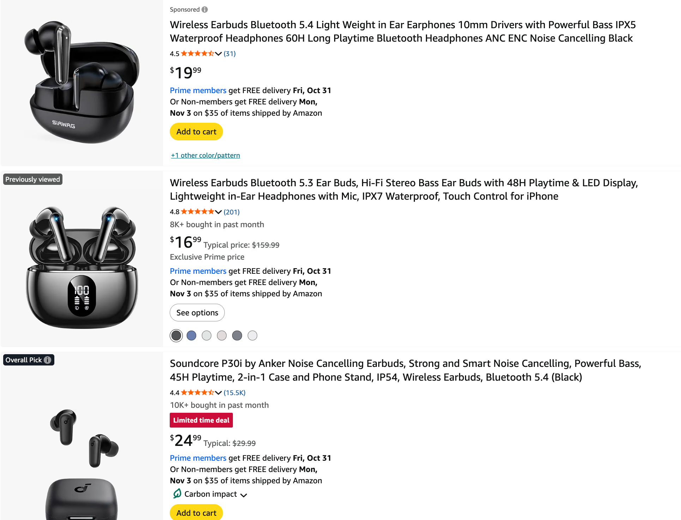The height and width of the screenshot is (520, 681).
Task: Expand the 4.5 rating breakdown chevron
Action: [218, 54]
